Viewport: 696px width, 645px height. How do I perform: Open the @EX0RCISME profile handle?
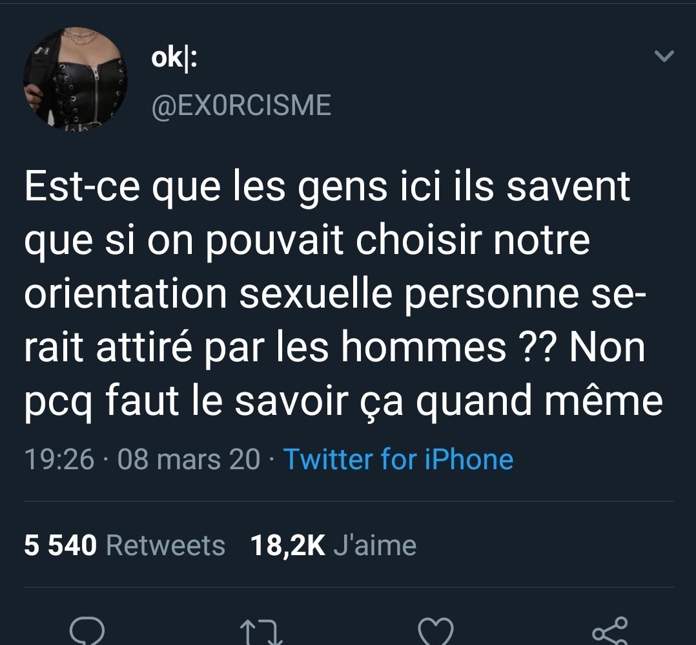pos(240,105)
